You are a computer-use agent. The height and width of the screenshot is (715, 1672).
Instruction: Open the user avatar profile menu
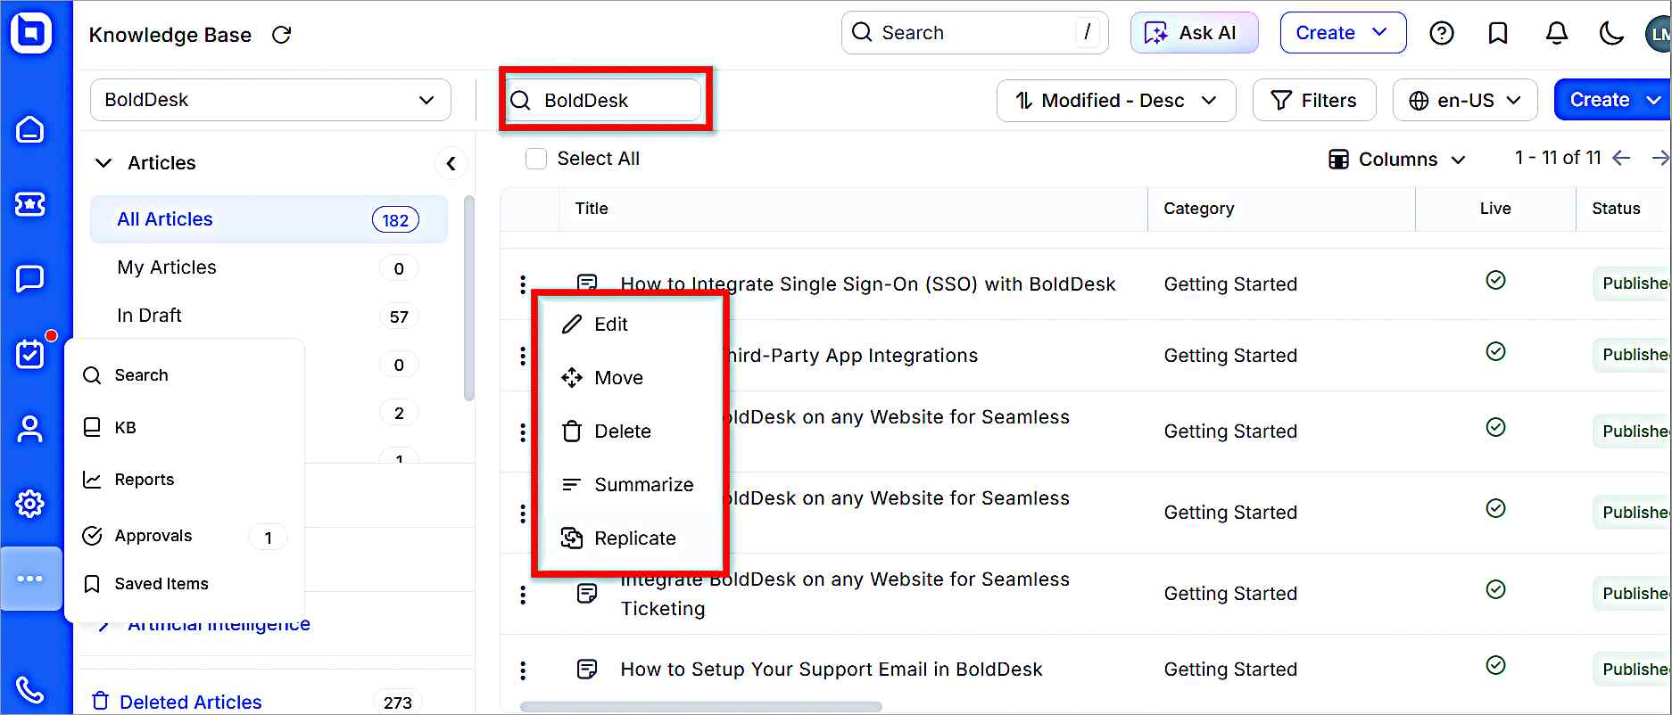pos(1659,34)
